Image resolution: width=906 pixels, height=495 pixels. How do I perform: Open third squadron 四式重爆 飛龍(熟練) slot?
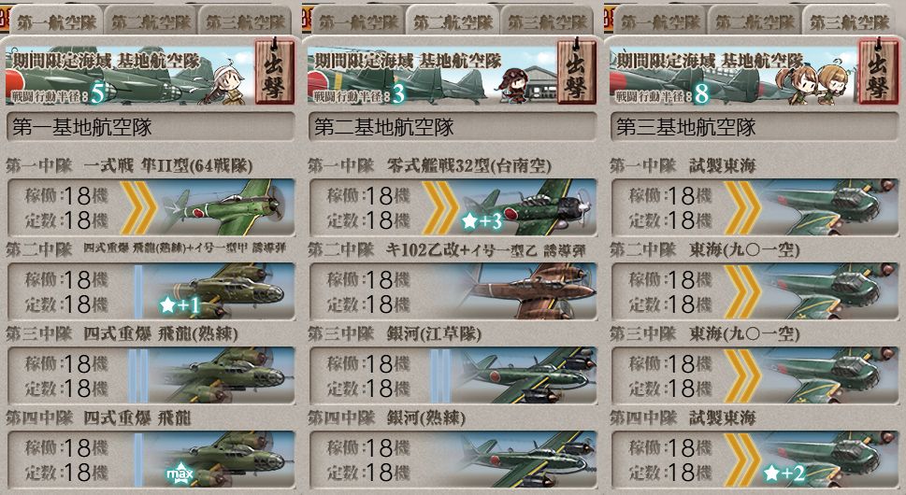point(151,375)
